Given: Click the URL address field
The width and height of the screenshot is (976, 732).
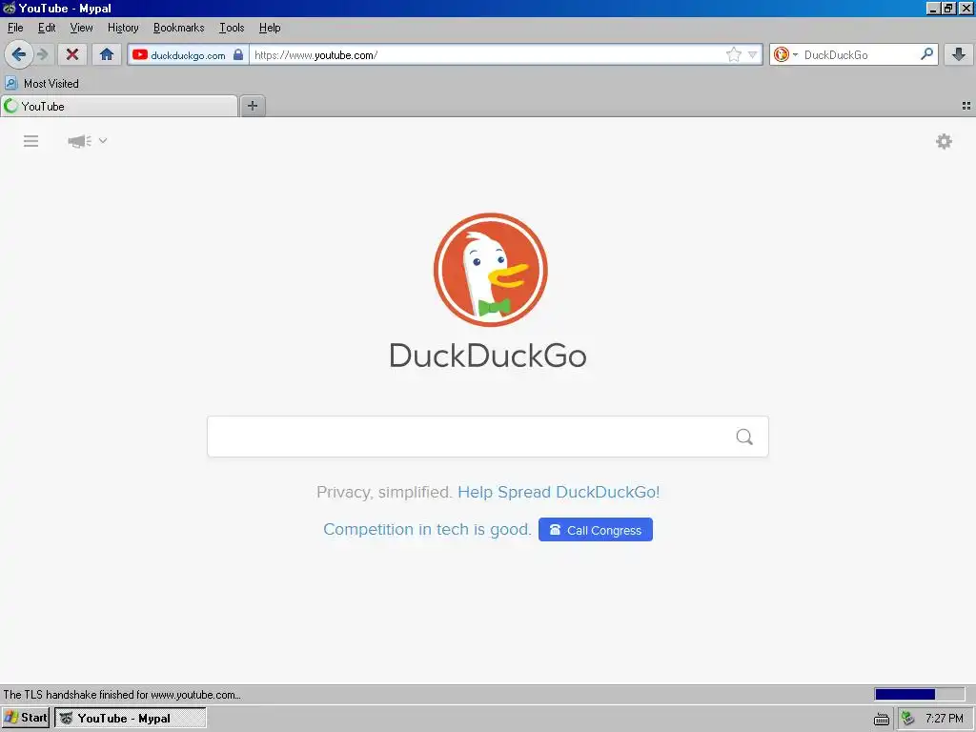Looking at the screenshot, I should pos(485,54).
